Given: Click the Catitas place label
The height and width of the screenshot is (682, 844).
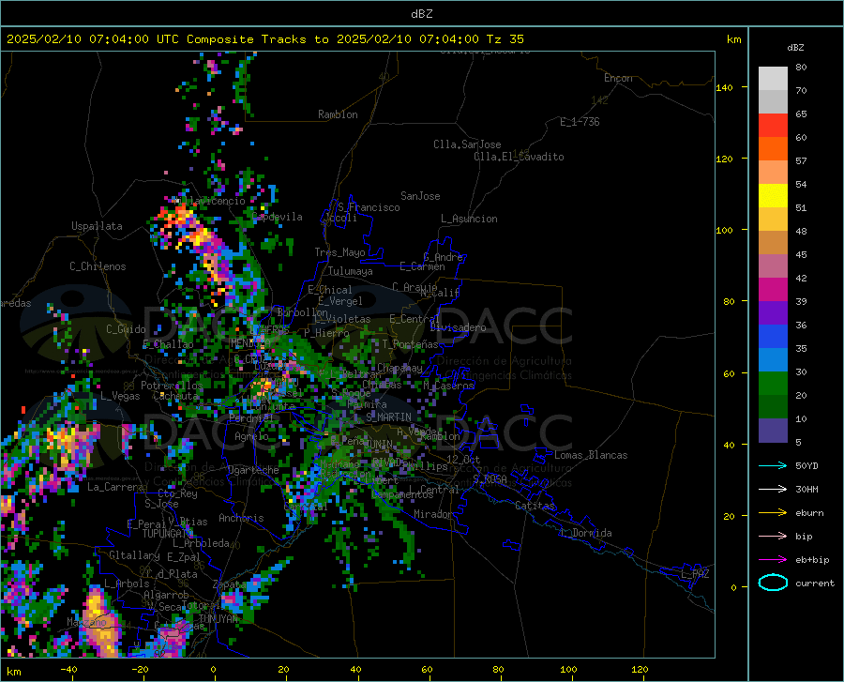Looking at the screenshot, I should 535,506.
